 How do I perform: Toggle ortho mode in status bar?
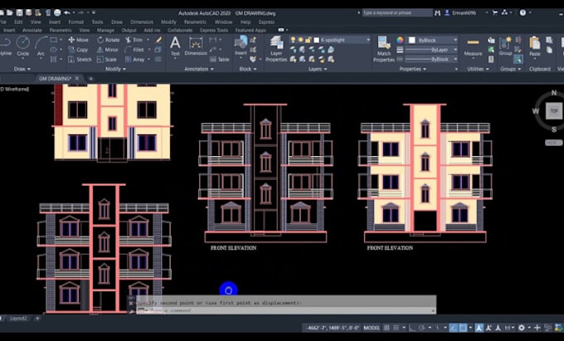coord(412,328)
